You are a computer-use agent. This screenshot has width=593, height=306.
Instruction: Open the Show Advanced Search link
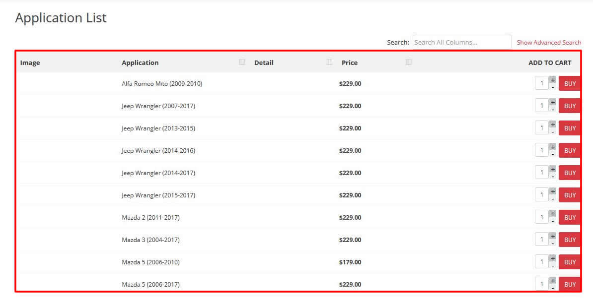tap(549, 43)
